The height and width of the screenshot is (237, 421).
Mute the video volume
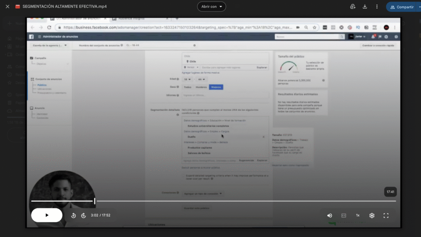330,215
